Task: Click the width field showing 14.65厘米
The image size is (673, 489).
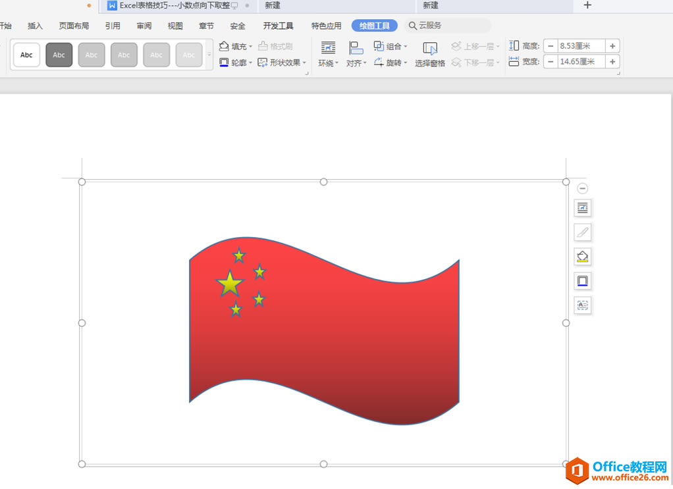Action: point(581,62)
